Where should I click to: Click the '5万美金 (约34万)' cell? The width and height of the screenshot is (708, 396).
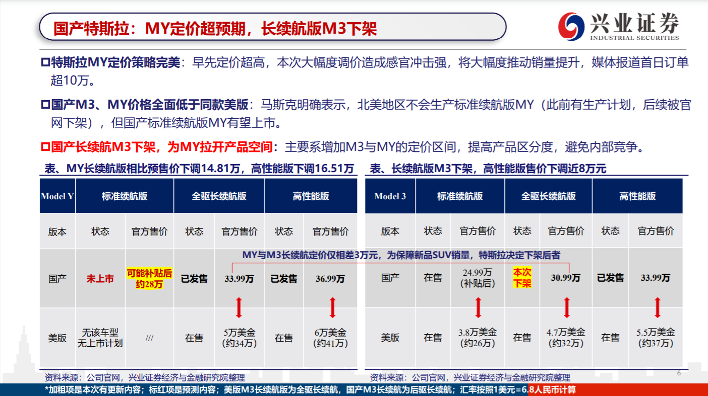[239, 338]
